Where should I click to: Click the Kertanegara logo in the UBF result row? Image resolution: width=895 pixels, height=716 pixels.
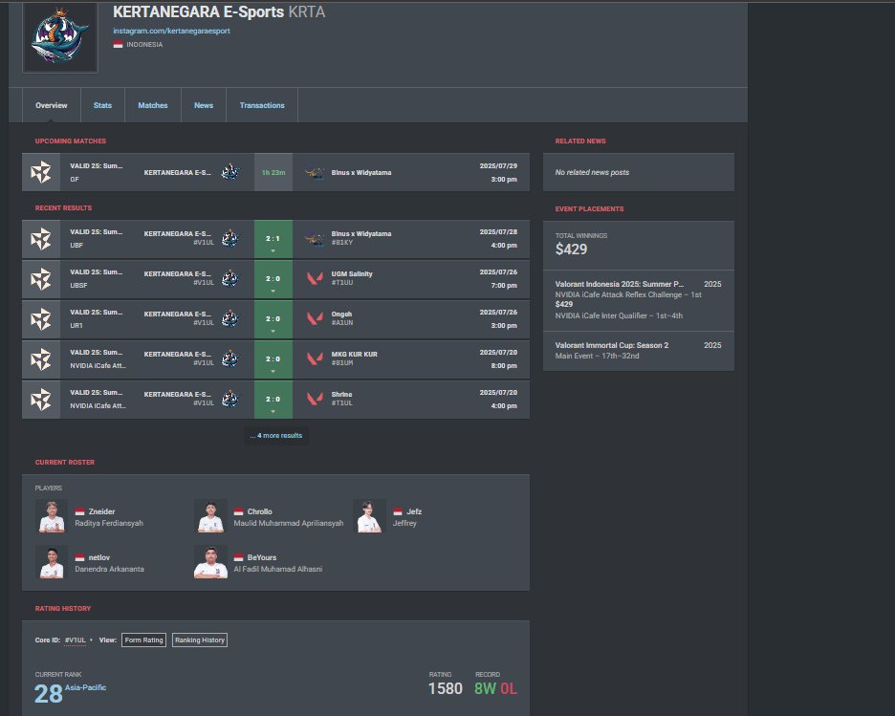[230, 238]
